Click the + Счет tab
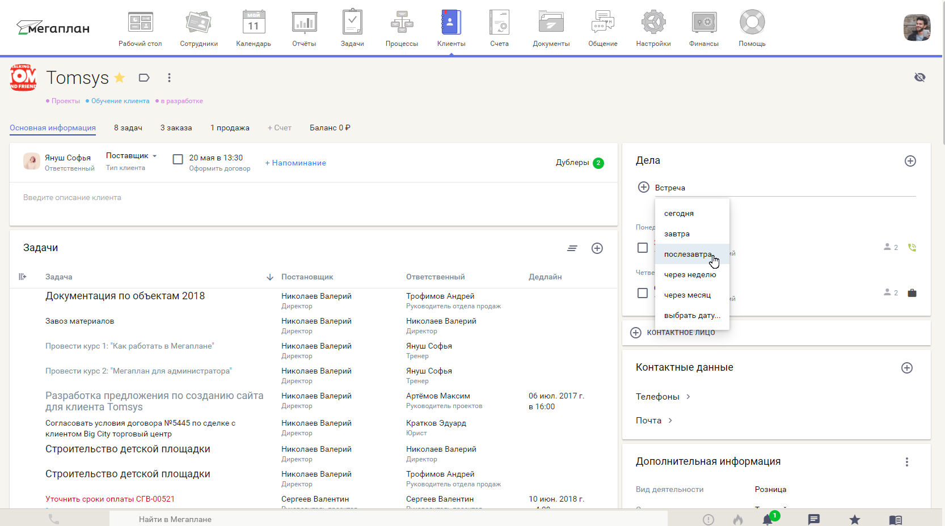The image size is (945, 526). click(x=280, y=128)
